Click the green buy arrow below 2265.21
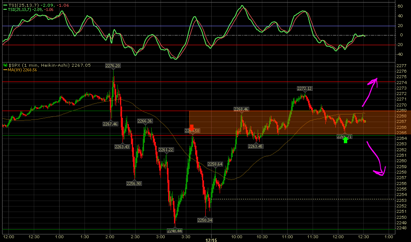 click(x=346, y=140)
